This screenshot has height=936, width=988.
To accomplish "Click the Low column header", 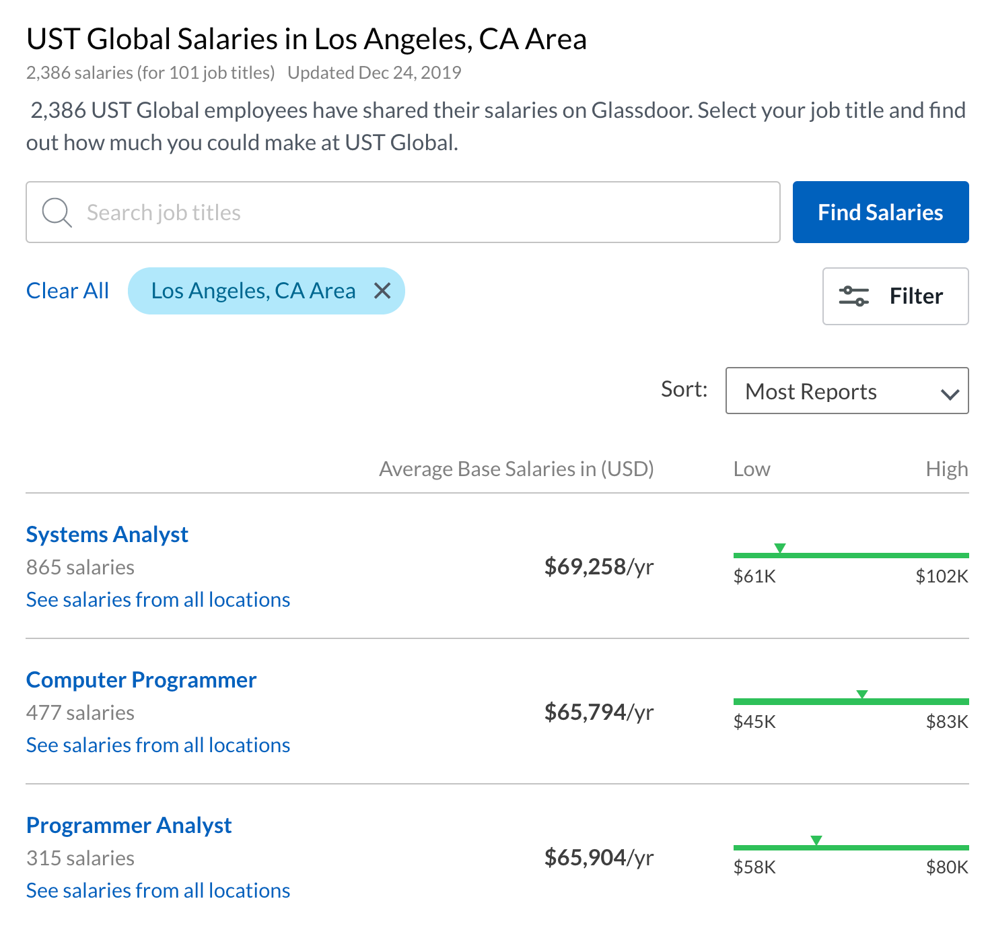I will pos(752,469).
